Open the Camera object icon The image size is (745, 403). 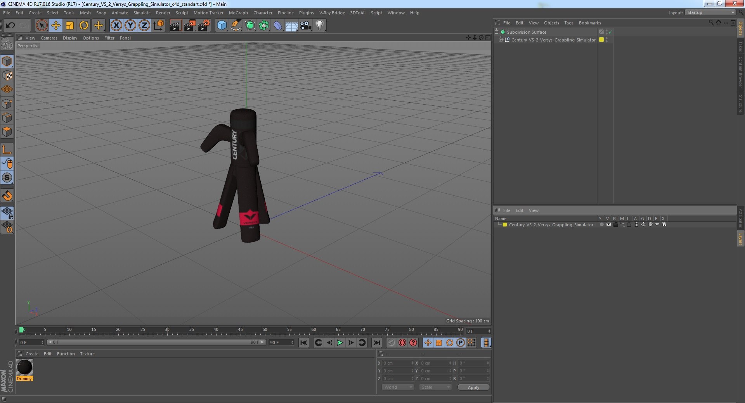(306, 26)
